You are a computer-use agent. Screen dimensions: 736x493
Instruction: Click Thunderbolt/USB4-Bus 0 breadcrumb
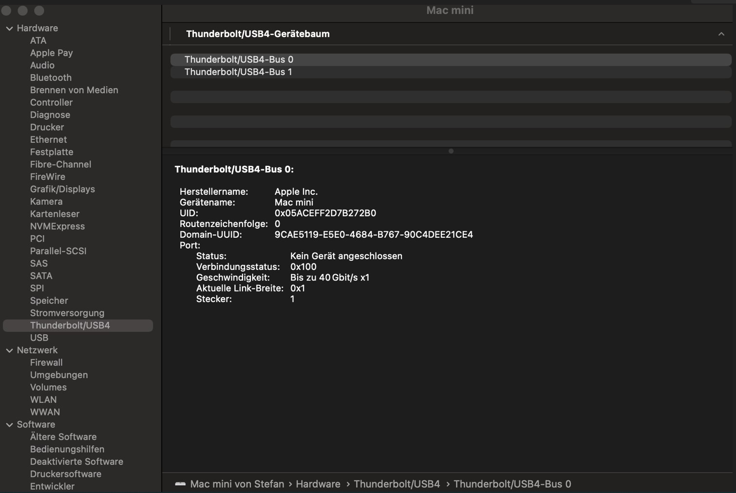point(512,484)
